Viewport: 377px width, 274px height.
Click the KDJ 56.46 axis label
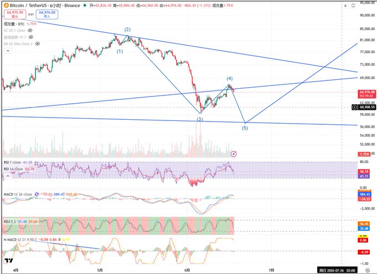click(x=364, y=224)
